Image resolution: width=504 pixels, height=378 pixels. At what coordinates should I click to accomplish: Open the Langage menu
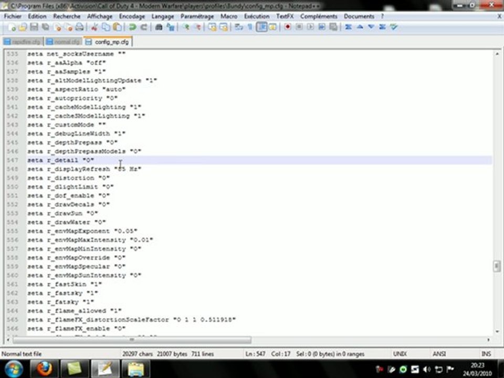tap(163, 16)
